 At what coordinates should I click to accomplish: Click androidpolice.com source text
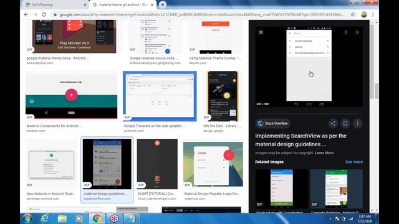pyautogui.click(x=40, y=63)
